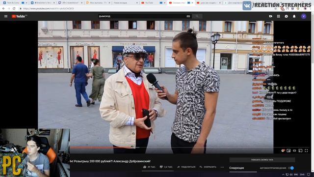Open network status in system tray
314x177 pixels.
click(x=287, y=175)
